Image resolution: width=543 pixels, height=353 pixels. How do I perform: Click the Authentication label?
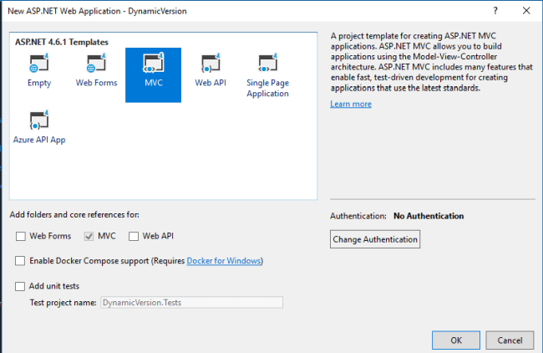point(358,216)
